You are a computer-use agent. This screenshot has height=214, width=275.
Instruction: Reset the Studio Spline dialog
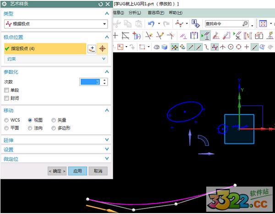click(x=101, y=4)
